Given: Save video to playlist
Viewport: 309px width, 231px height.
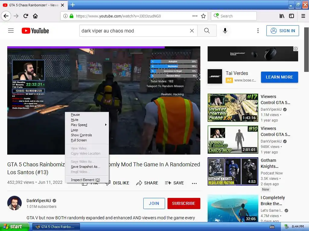Looking at the screenshot, I should [x=174, y=183].
